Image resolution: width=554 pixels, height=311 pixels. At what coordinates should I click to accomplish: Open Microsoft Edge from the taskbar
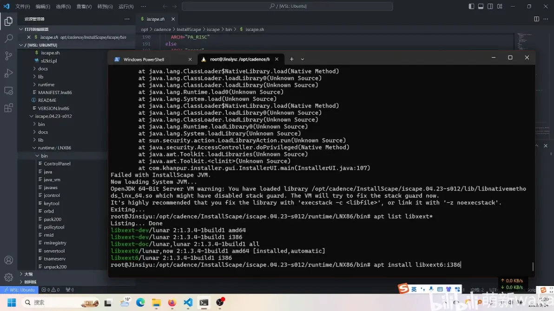[140, 303]
